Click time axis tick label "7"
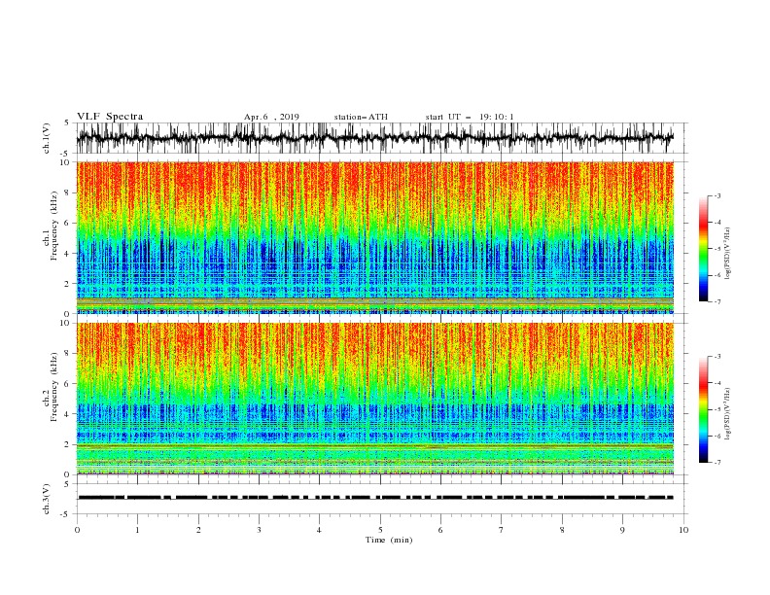The width and height of the screenshot is (770, 595). point(502,530)
